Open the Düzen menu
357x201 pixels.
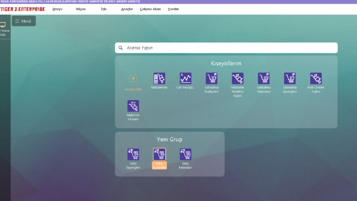pyautogui.click(x=81, y=9)
